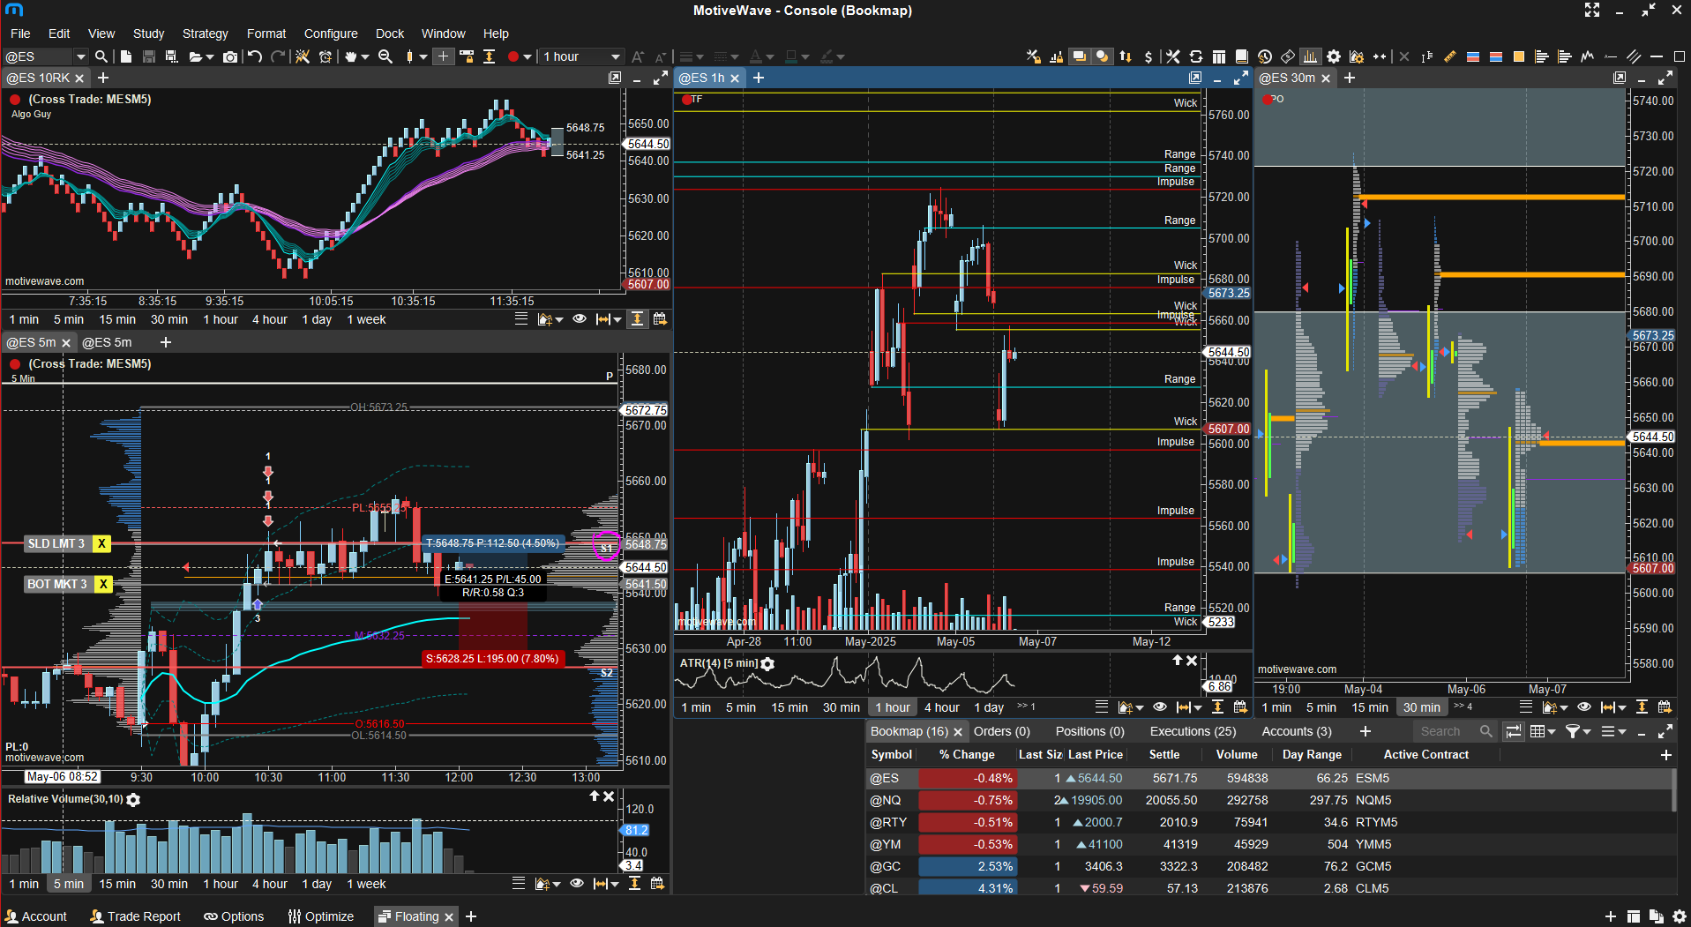Image resolution: width=1691 pixels, height=927 pixels.
Task: Select 5 min under the @ES 30m chart
Action: [x=1321, y=707]
